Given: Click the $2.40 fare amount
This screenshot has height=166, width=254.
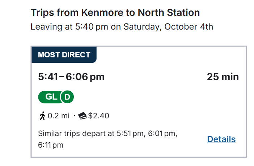Looking at the screenshot, I should tap(99, 116).
